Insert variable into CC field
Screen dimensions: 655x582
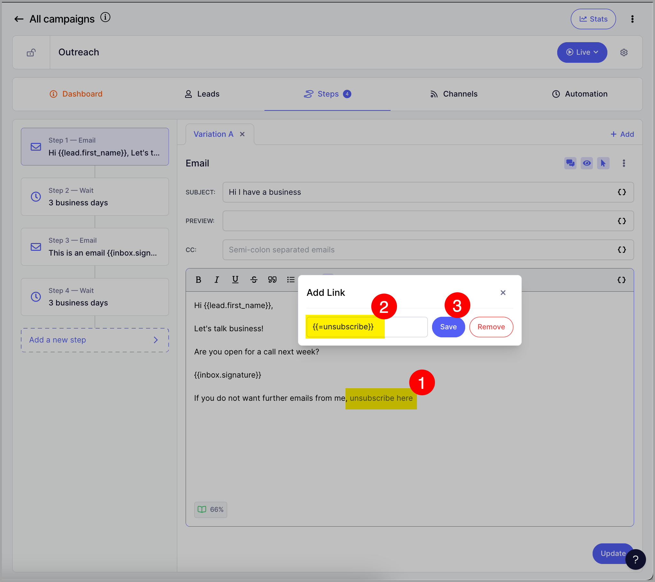coord(622,250)
